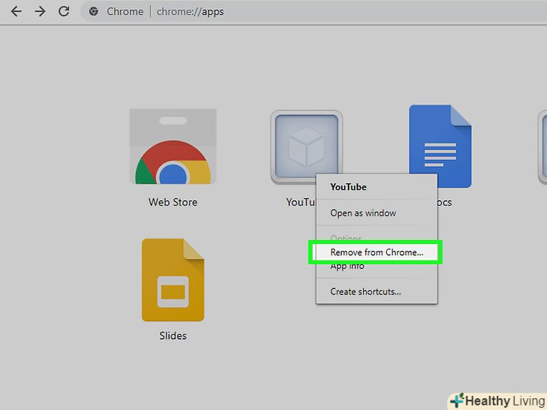Screen dimensions: 547x410
Task: Open the Web Store app icon
Action: click(x=173, y=146)
